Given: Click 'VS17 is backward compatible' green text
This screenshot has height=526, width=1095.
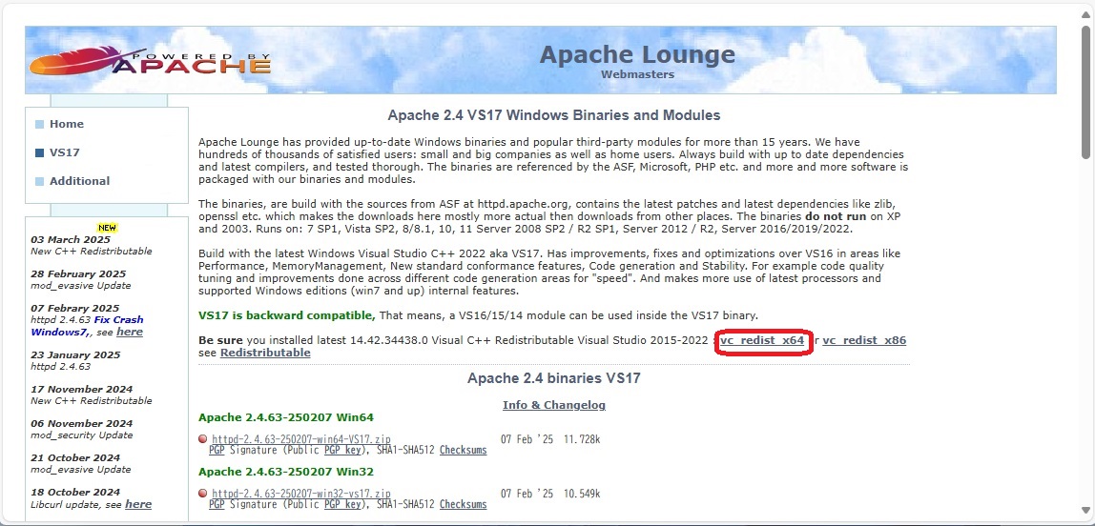Looking at the screenshot, I should pyautogui.click(x=287, y=315).
